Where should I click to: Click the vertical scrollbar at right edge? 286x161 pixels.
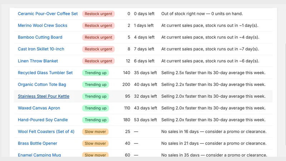pyautogui.click(x=285, y=94)
